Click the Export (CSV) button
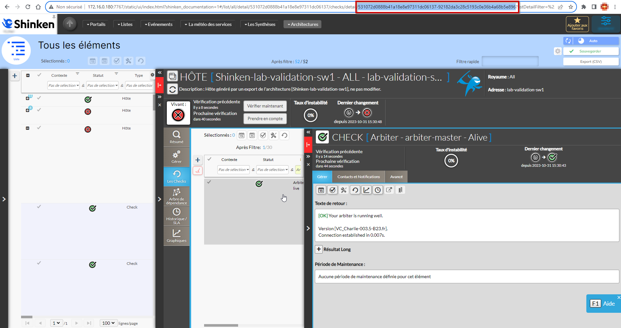Viewport: 621px width, 328px height. (x=591, y=62)
